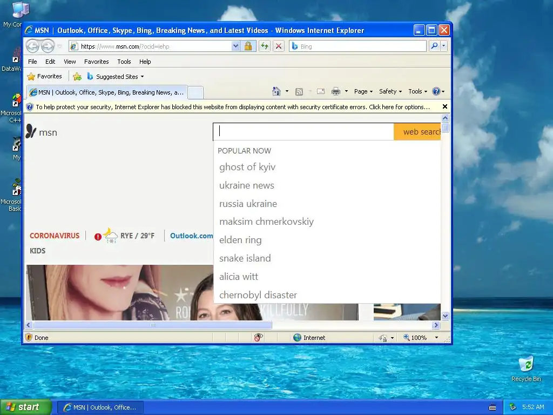The height and width of the screenshot is (415, 553).
Task: Click the Home icon on command bar
Action: [x=276, y=91]
